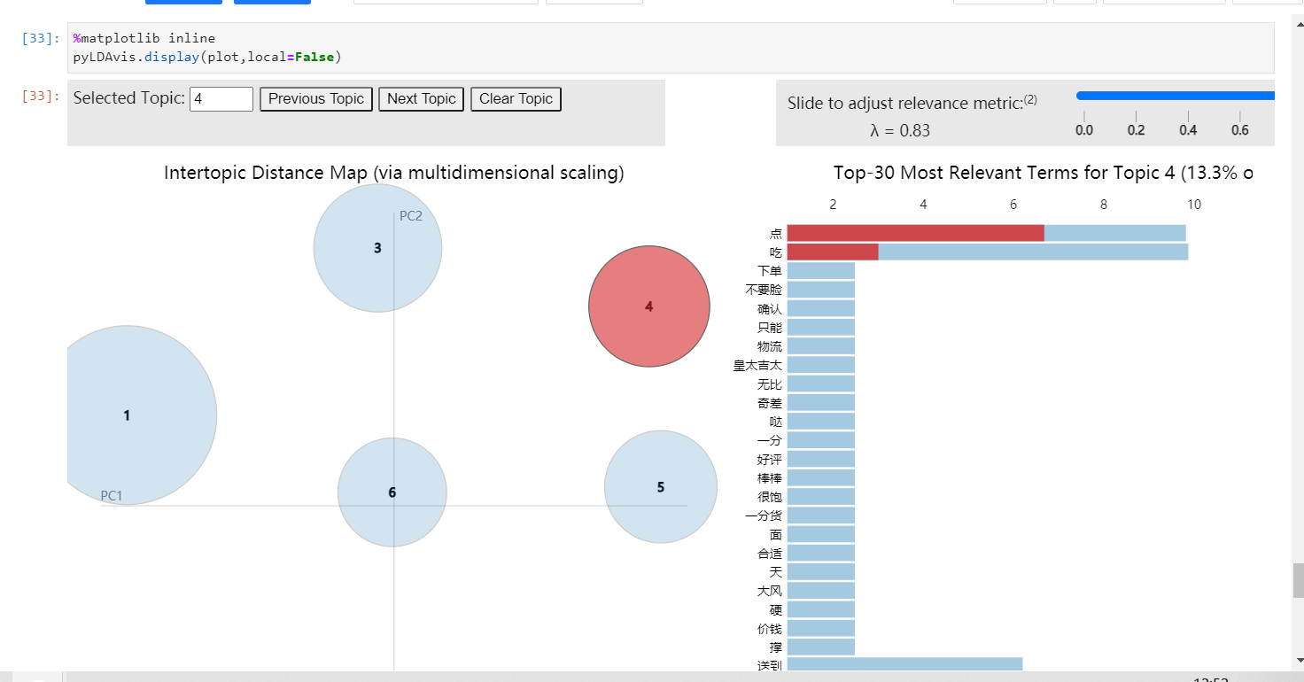The height and width of the screenshot is (682, 1304).
Task: Click the term label 很饱
Action: pos(770,497)
